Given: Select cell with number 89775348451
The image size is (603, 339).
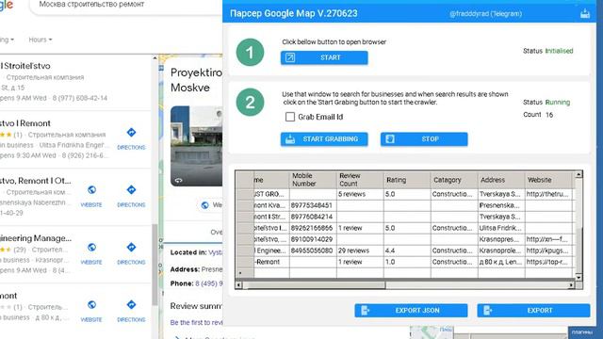Looking at the screenshot, I should click(x=313, y=205).
